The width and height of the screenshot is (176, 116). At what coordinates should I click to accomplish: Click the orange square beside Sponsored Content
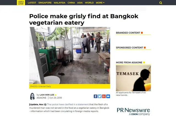click(145, 48)
